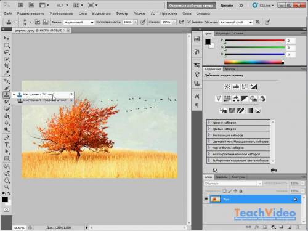Add an Exposure adjustment
The height and width of the screenshot is (231, 308).
[253, 87]
